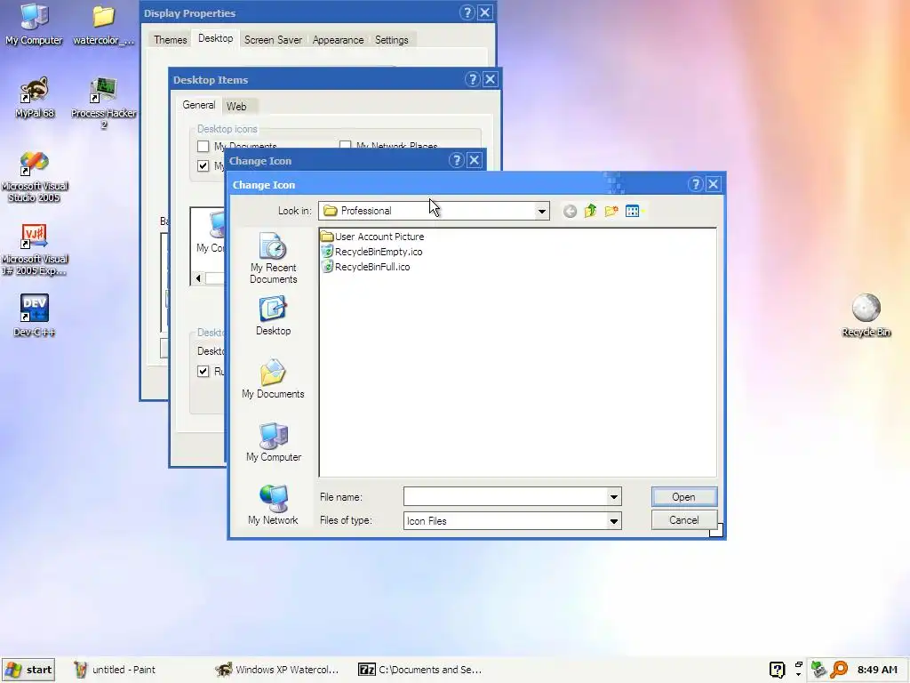Image resolution: width=910 pixels, height=683 pixels.
Task: Open the Start menu
Action: tap(28, 670)
